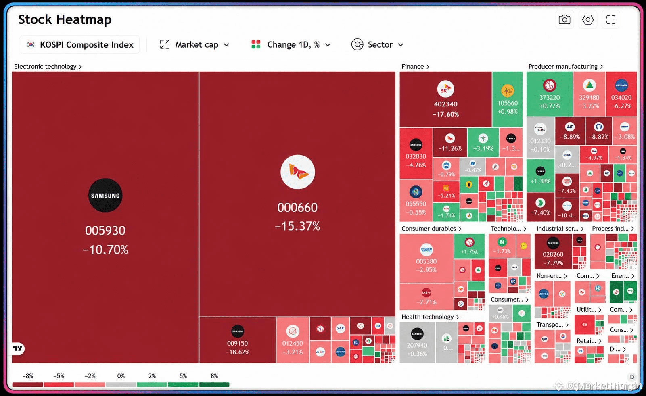Expand the Producer manufacturing sector
This screenshot has width=646, height=396.
(566, 66)
